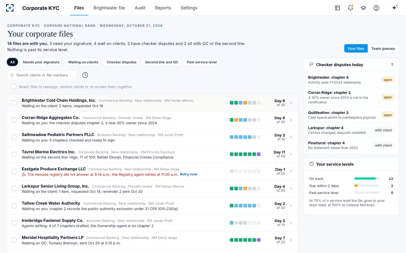Click the clock history icon beside search
The width and height of the screenshot is (406, 253).
[85, 75]
